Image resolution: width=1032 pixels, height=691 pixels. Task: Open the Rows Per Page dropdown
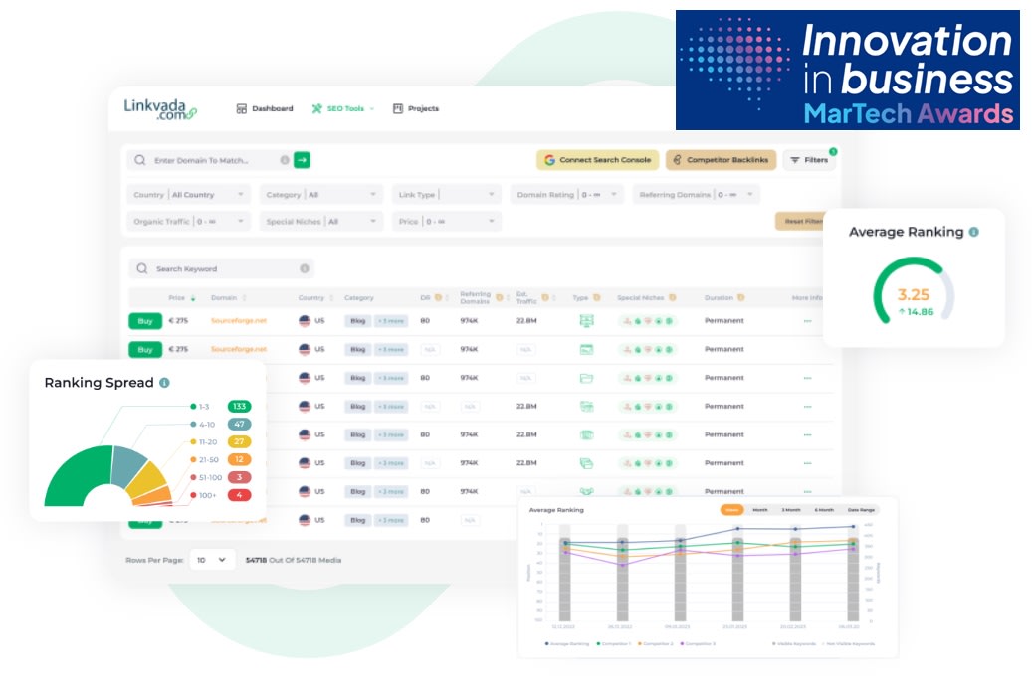[x=212, y=560]
